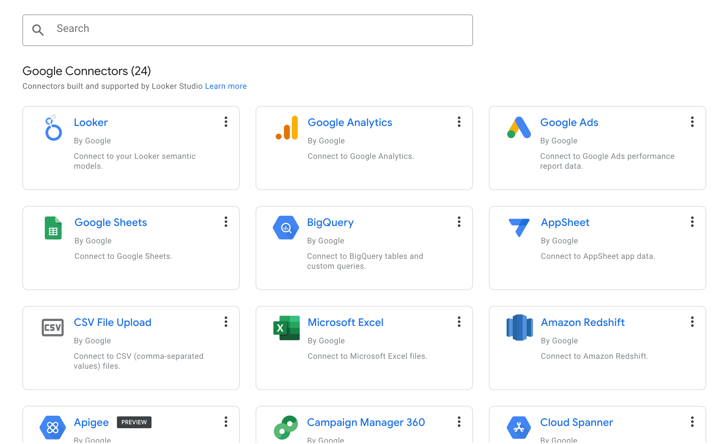Screen dimensions: 722x444
Task: Click the Microsoft Excel icon
Action: 287,328
